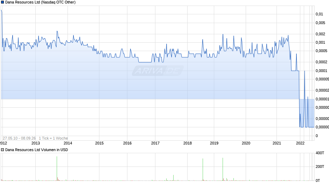Screen dimensions: 329x184
Task: Click the 2022 year label on the x-axis
Action: 300,143
